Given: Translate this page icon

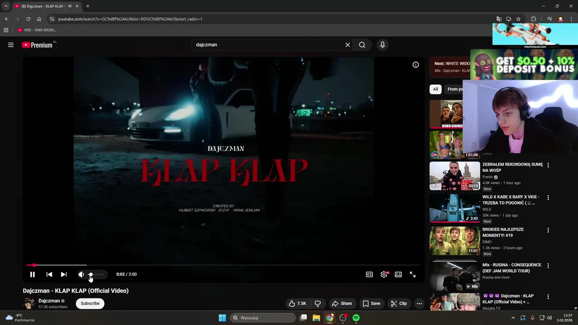Looking at the screenshot, I should (499, 19).
